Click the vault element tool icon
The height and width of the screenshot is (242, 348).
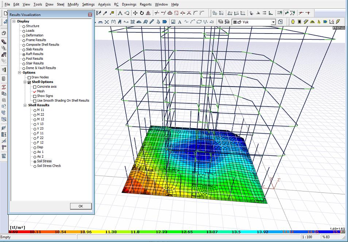(x=146, y=22)
